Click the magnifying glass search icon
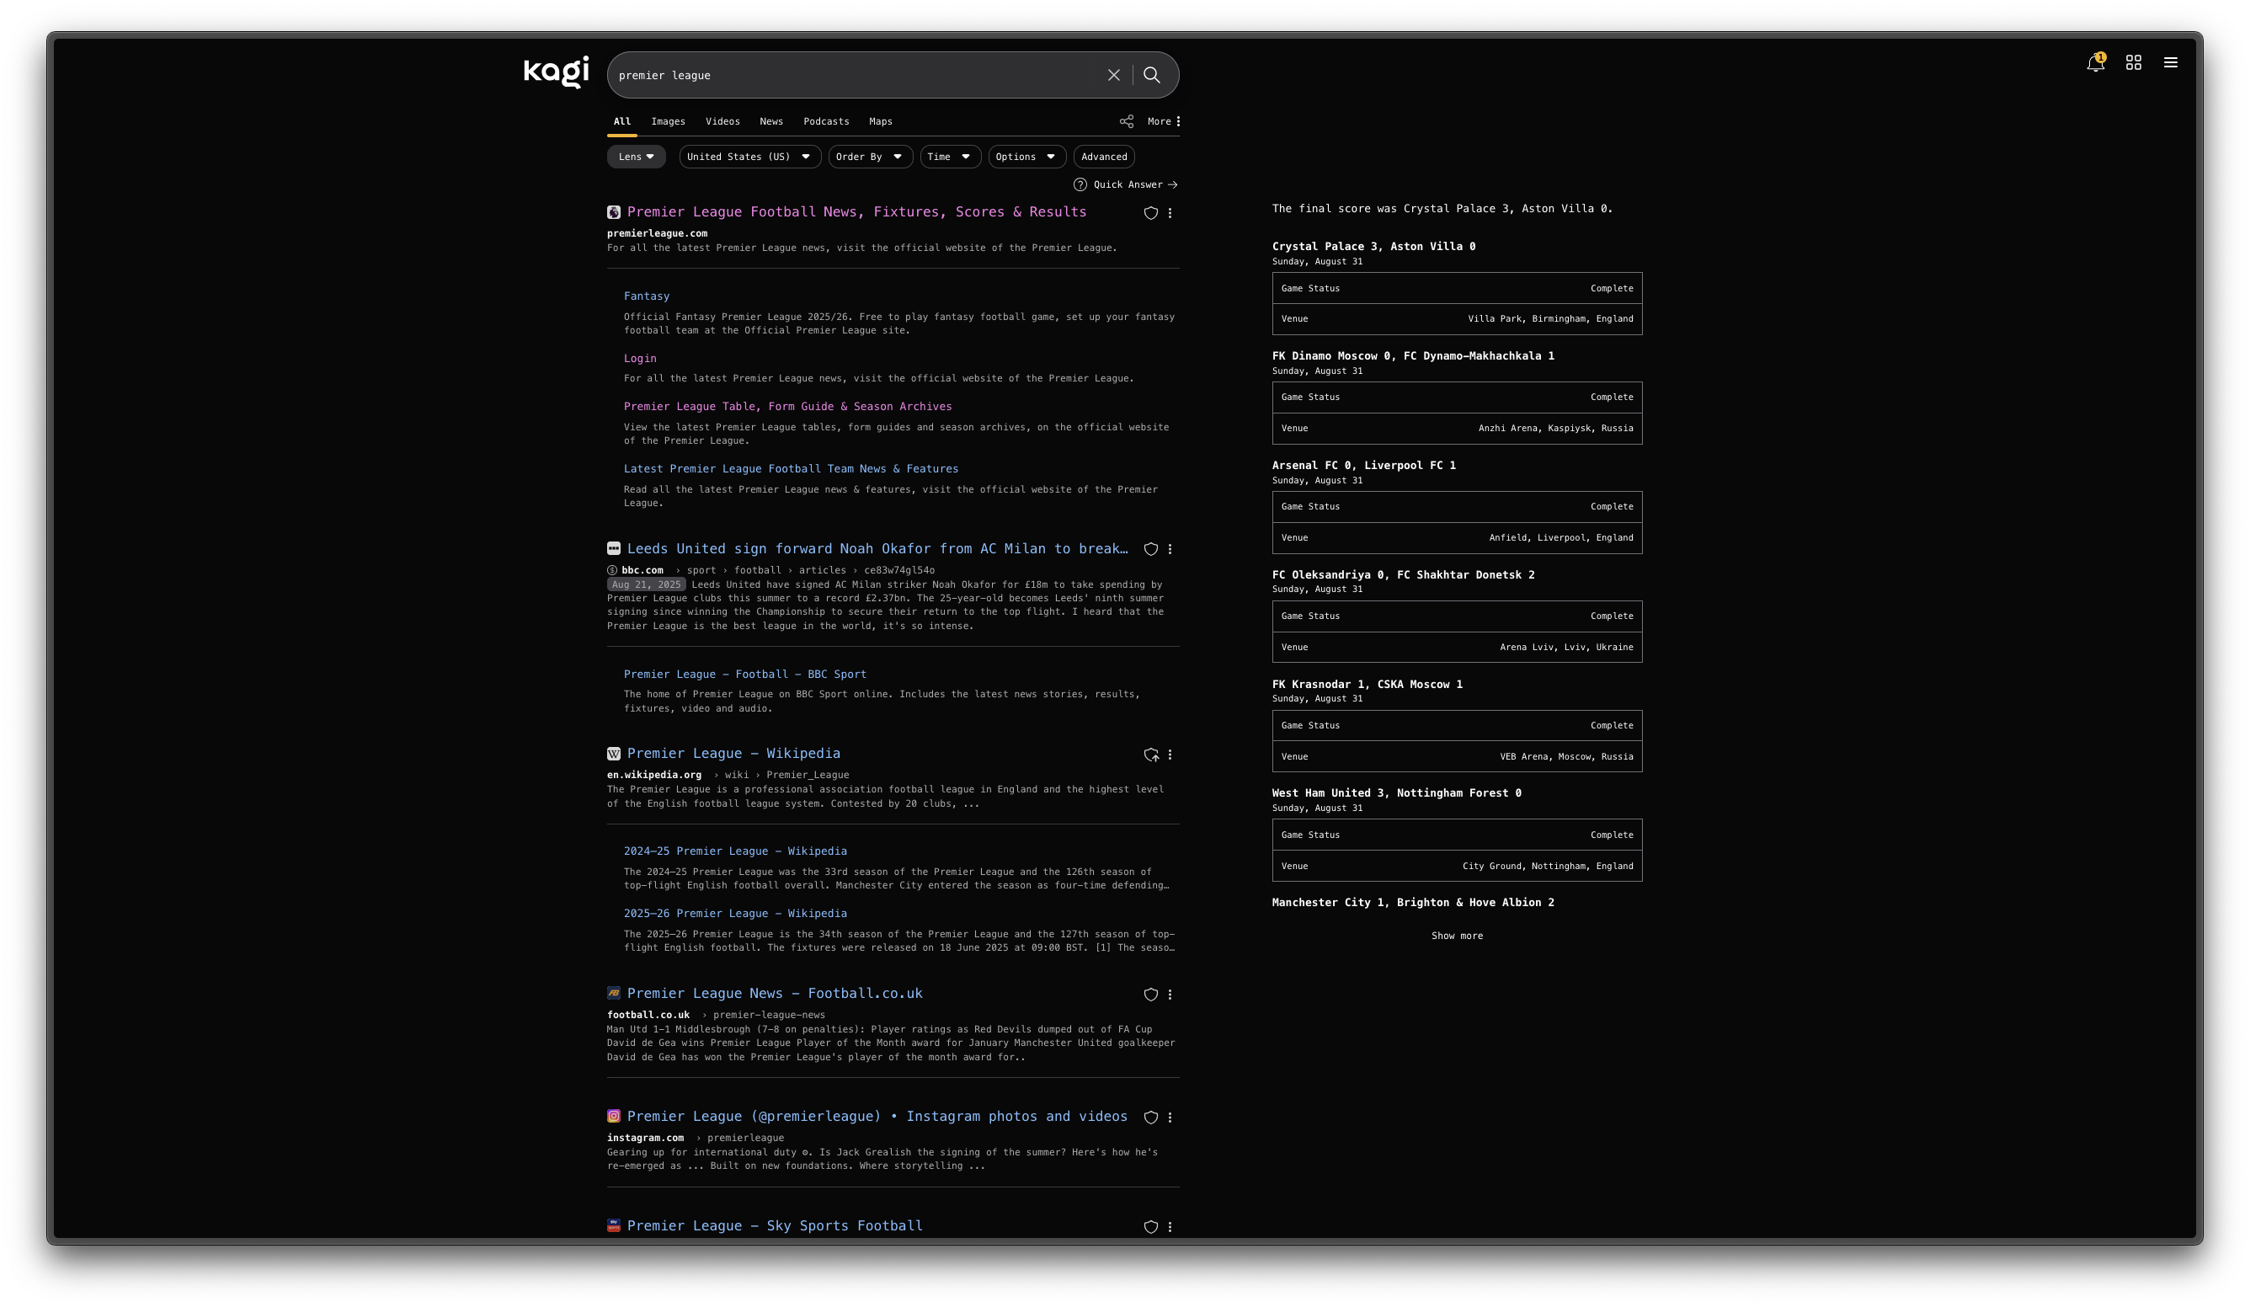Screen dimensions: 2250x1307 point(1152,75)
